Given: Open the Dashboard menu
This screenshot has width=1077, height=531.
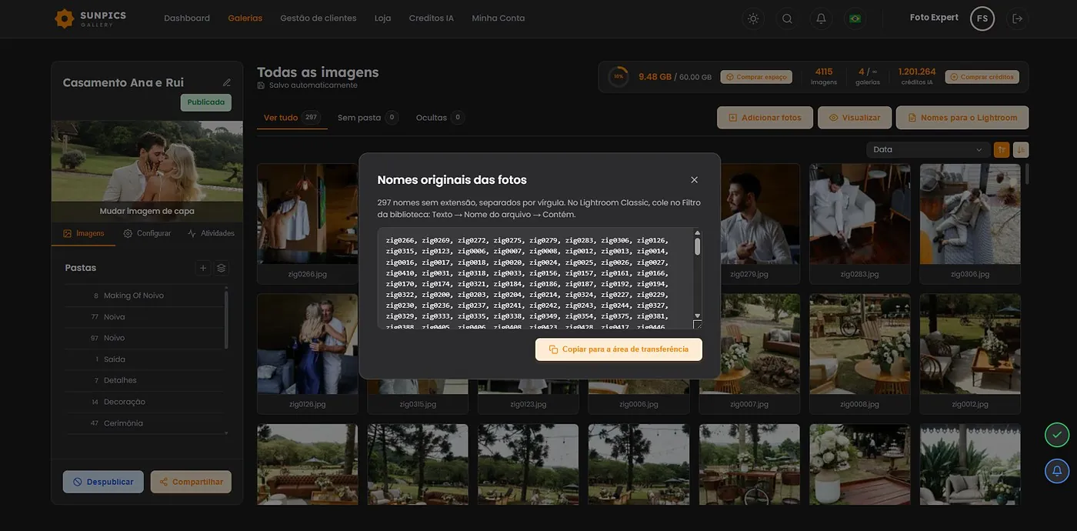Looking at the screenshot, I should click(187, 18).
